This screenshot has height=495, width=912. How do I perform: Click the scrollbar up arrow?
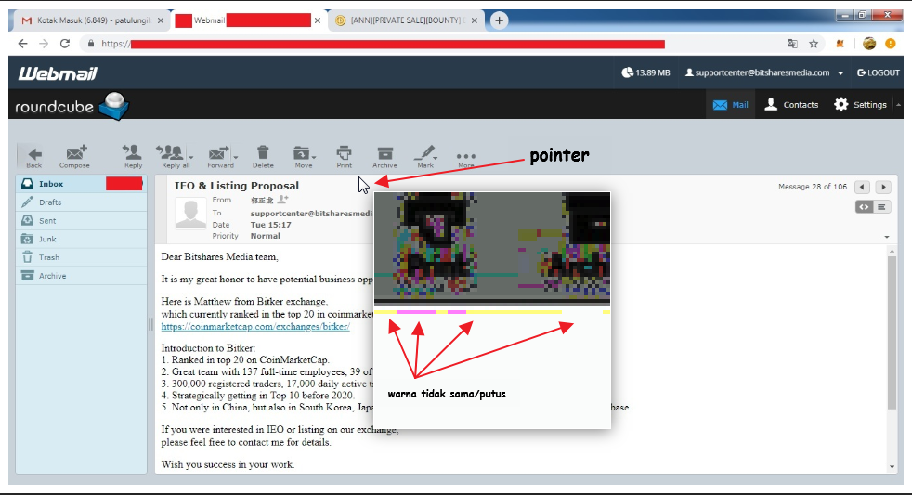click(x=892, y=252)
